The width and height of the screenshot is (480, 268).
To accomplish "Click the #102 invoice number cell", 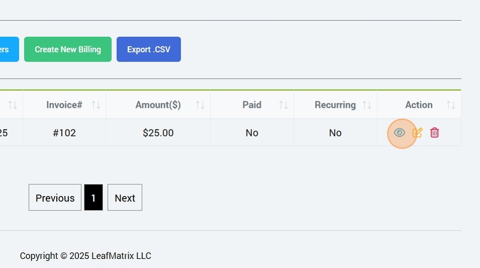I will [64, 133].
